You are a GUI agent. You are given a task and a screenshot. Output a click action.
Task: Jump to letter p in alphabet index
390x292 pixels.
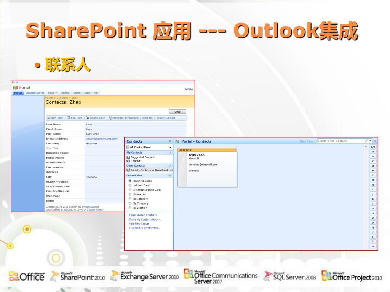372,222
